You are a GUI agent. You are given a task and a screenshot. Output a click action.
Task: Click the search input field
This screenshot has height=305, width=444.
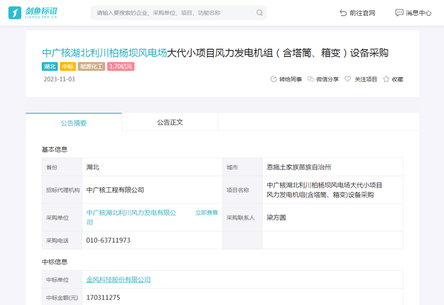171,13
